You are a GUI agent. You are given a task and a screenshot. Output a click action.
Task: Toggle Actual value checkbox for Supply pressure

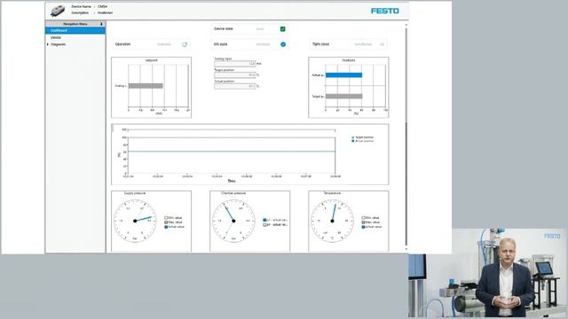[x=166, y=227]
